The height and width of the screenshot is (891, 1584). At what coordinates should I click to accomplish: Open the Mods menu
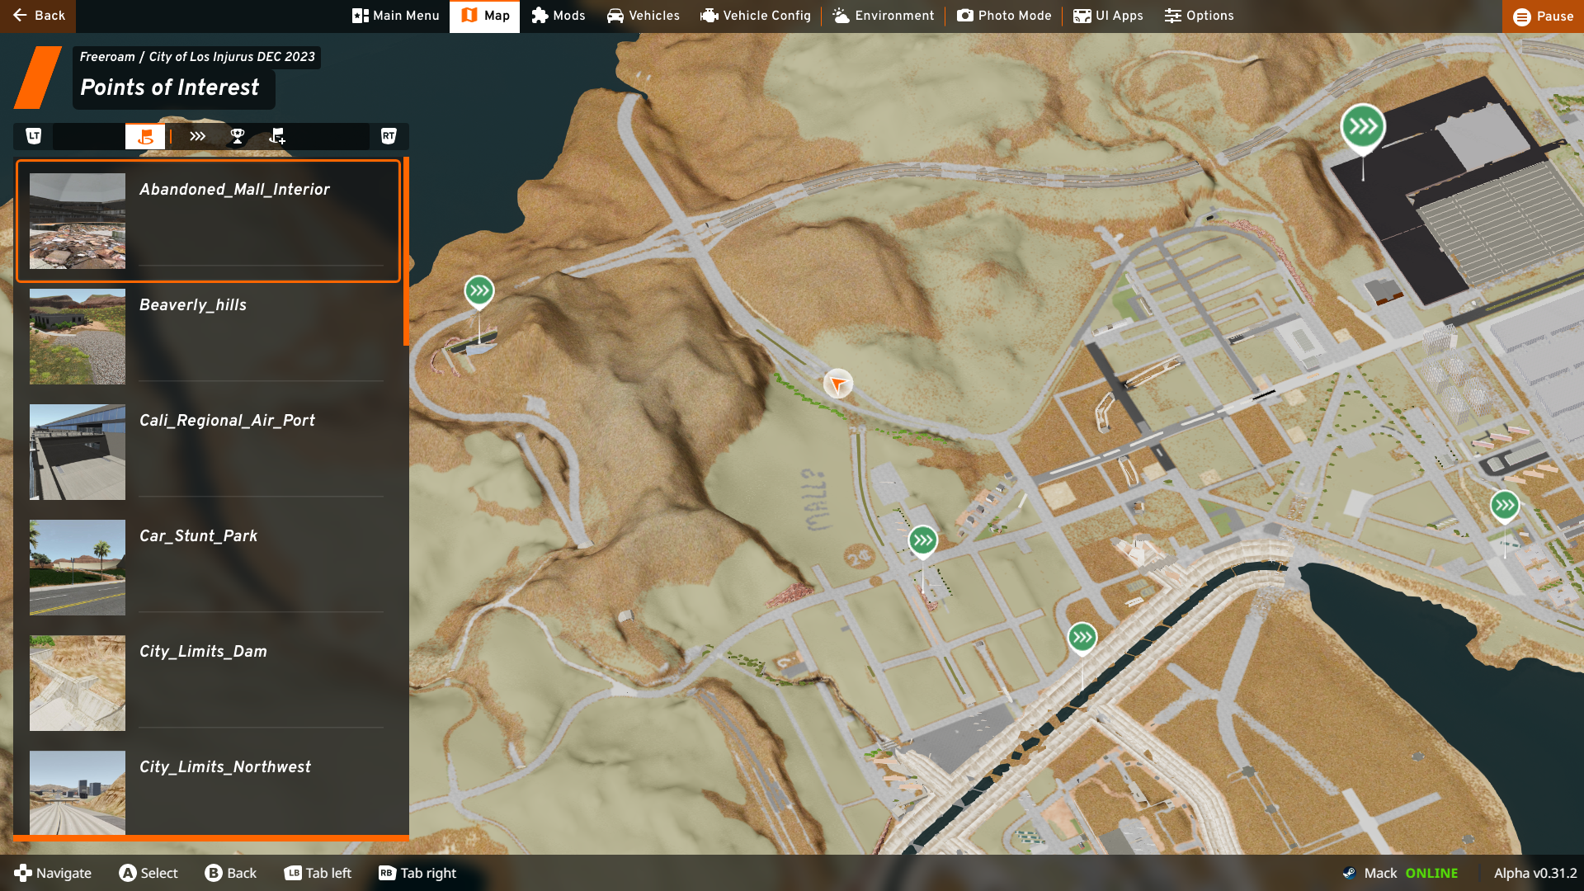(559, 16)
